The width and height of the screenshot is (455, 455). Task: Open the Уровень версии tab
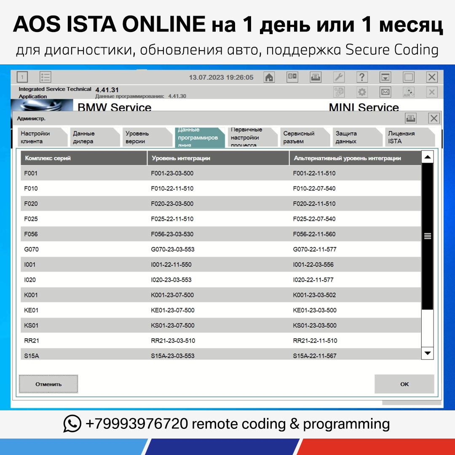click(147, 137)
